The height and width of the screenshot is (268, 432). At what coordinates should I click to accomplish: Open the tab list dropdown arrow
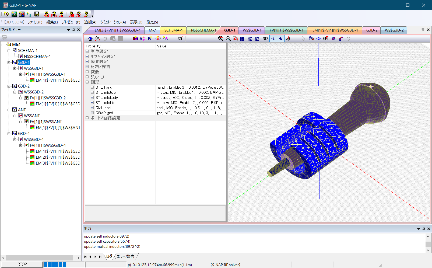pyautogui.click(x=423, y=30)
